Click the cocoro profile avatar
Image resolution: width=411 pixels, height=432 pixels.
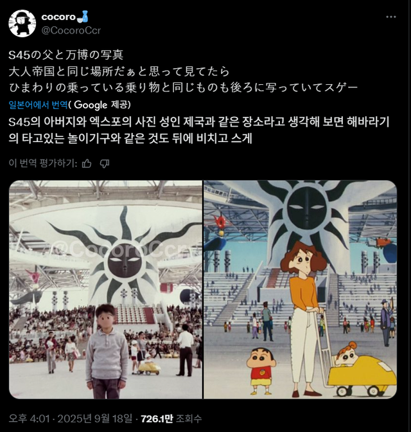point(22,23)
